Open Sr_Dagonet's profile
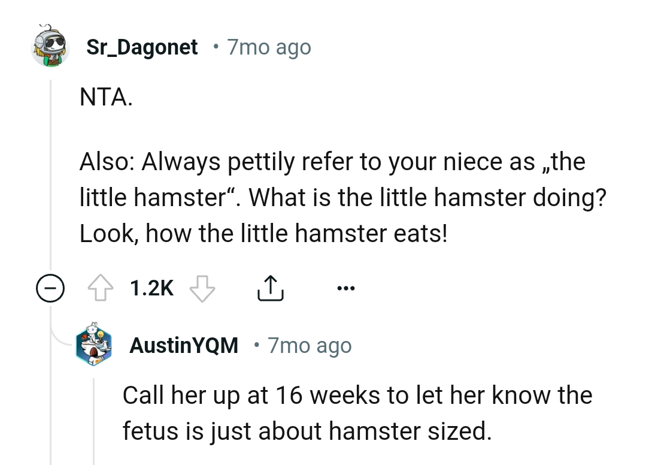 coord(143,47)
